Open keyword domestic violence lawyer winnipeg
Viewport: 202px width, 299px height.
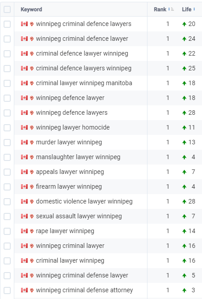pyautogui.click(x=84, y=201)
